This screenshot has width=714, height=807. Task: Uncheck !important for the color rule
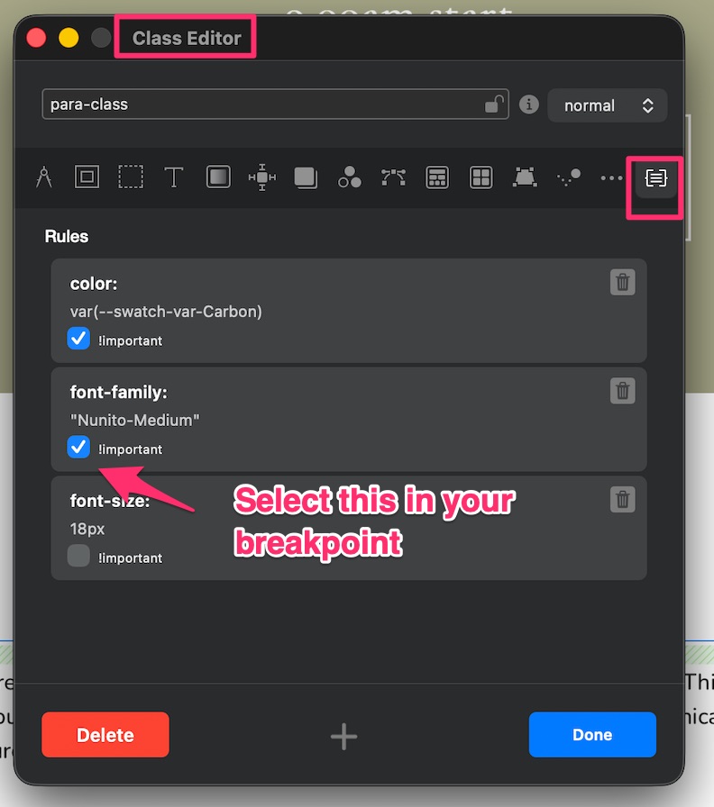coord(79,339)
